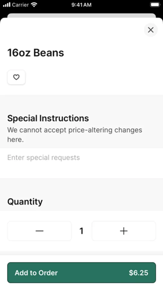Tap the background card peeking above the sheet
The width and height of the screenshot is (163, 290).
coord(81,15)
